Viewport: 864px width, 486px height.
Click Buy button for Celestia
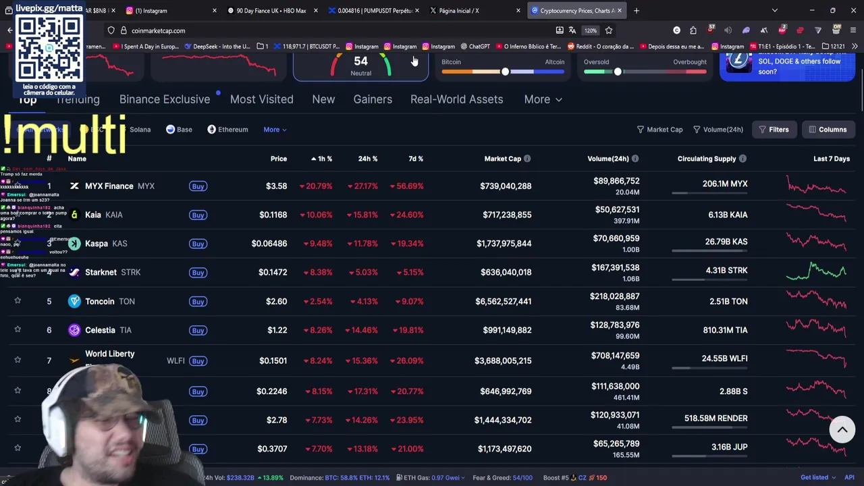198,330
